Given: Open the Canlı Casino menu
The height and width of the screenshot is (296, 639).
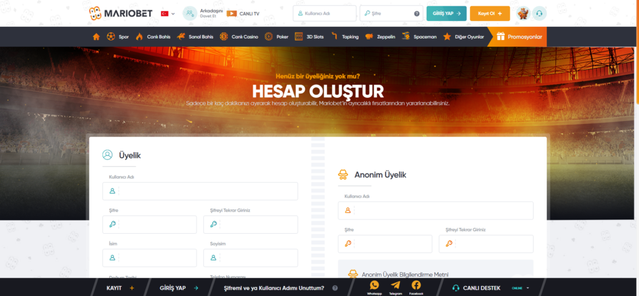Looking at the screenshot, I should (x=239, y=37).
